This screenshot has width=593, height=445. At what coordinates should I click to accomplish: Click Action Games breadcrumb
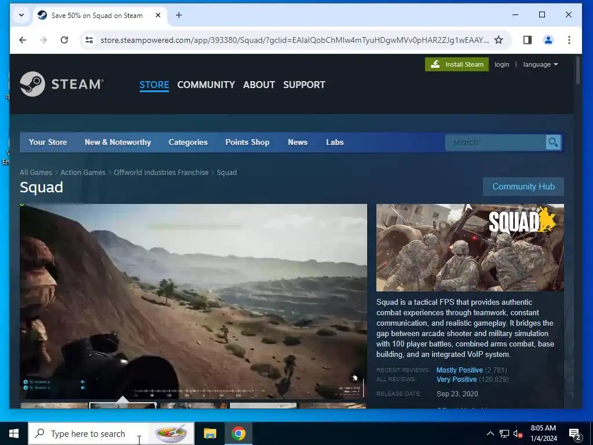83,172
